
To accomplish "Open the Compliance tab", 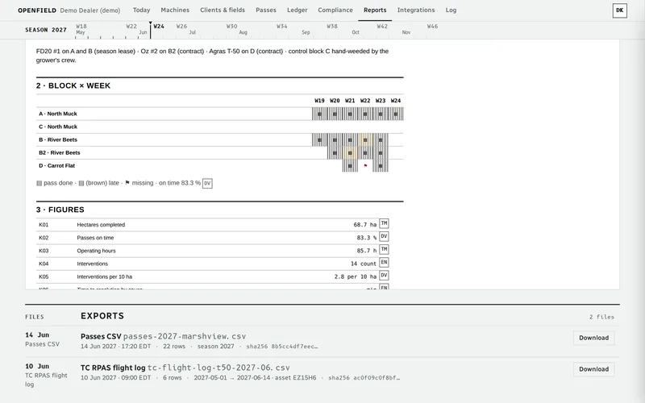I will point(335,10).
